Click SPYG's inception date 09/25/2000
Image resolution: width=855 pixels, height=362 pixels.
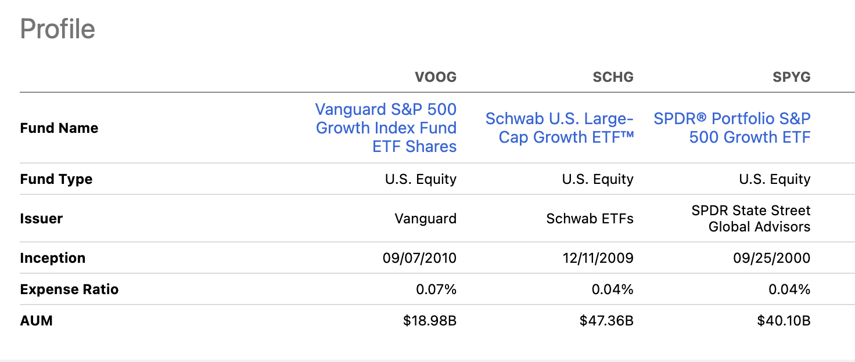[x=771, y=258]
